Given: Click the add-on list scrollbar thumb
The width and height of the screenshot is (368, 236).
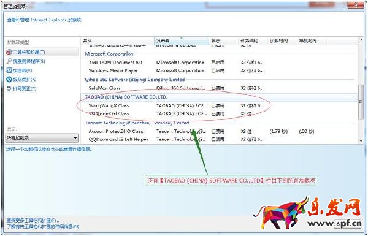Looking at the screenshot, I should [361, 101].
